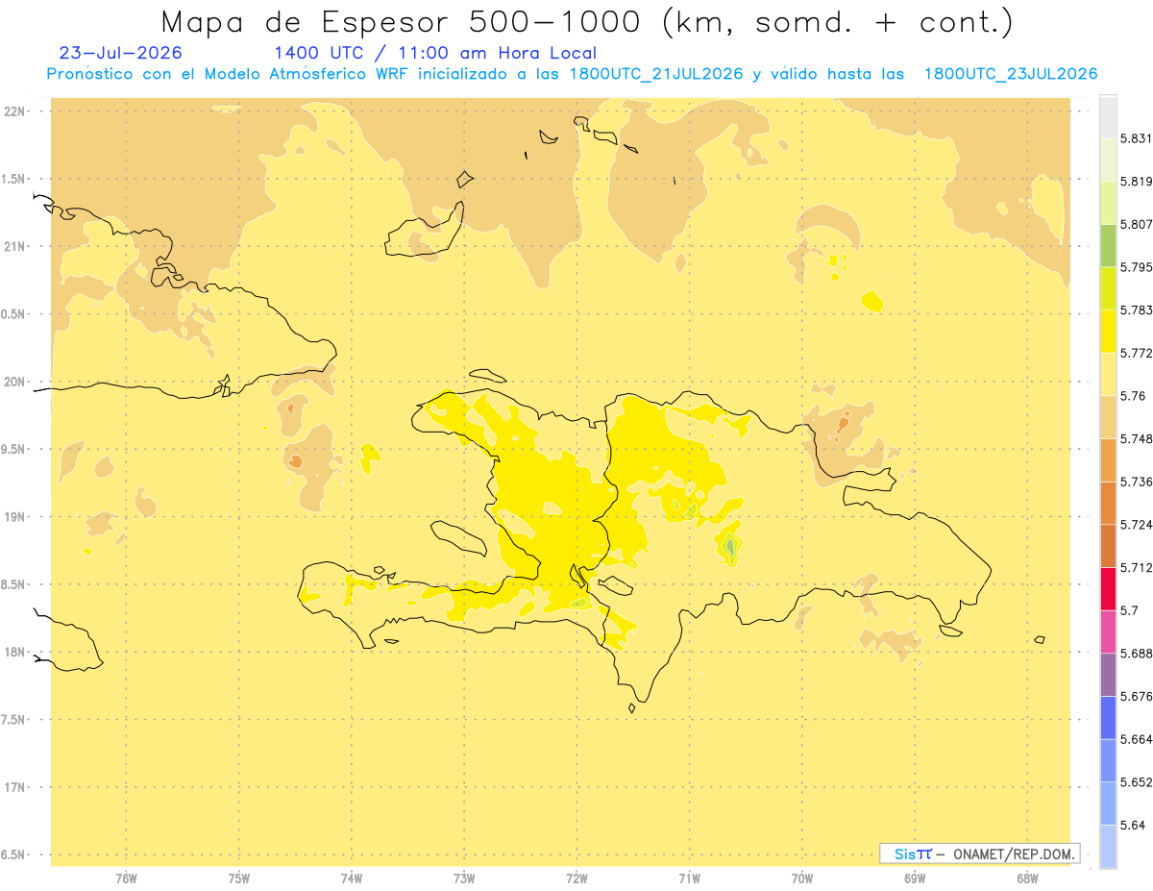This screenshot has width=1153, height=891.
Task: Click the colorbar value '5.664'
Action: coord(1137,739)
